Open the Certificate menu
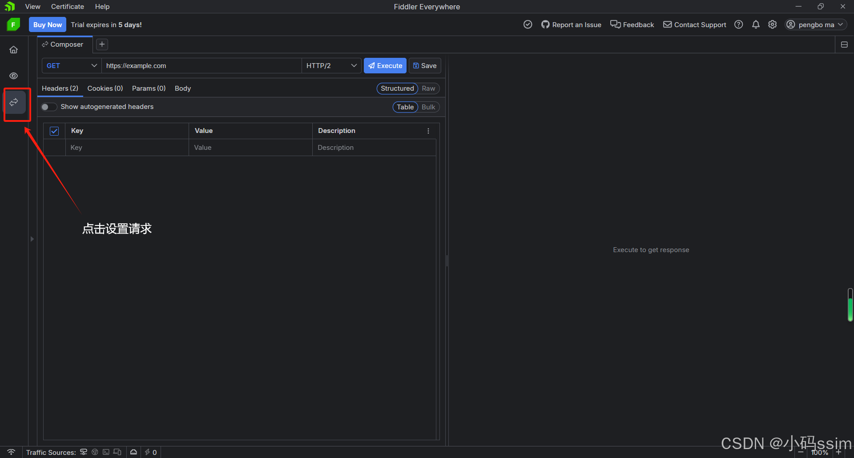The height and width of the screenshot is (458, 854). pyautogui.click(x=68, y=7)
